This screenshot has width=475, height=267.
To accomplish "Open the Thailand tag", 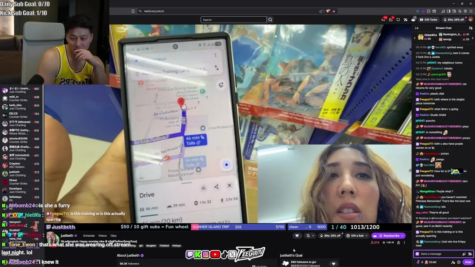I will (164, 245).
